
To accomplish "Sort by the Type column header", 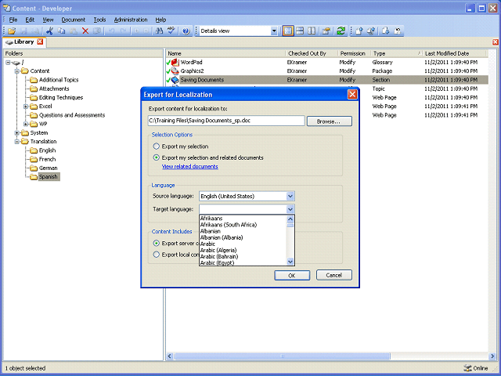I will tap(396, 53).
